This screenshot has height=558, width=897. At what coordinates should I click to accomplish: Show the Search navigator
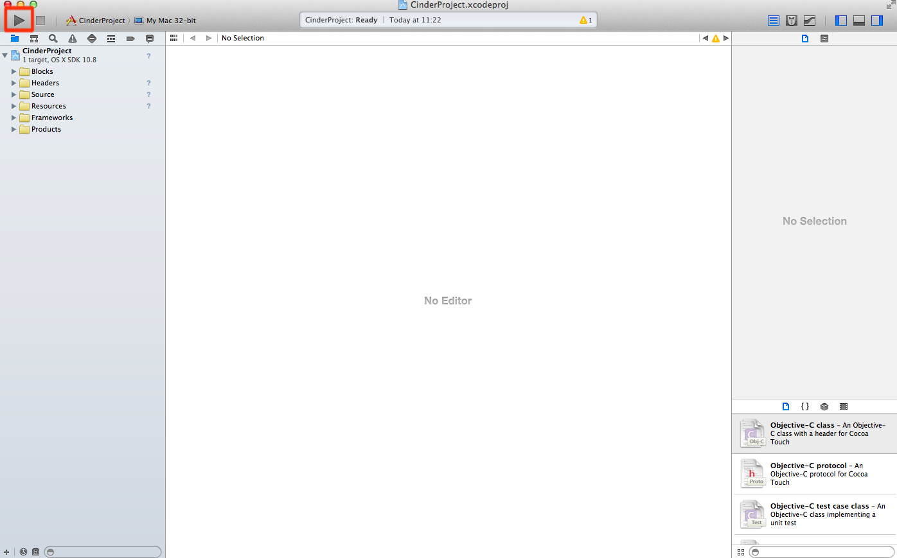(x=53, y=39)
